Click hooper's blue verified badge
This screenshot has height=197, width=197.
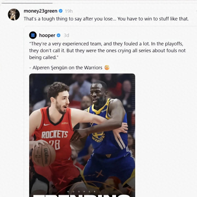coord(59,35)
